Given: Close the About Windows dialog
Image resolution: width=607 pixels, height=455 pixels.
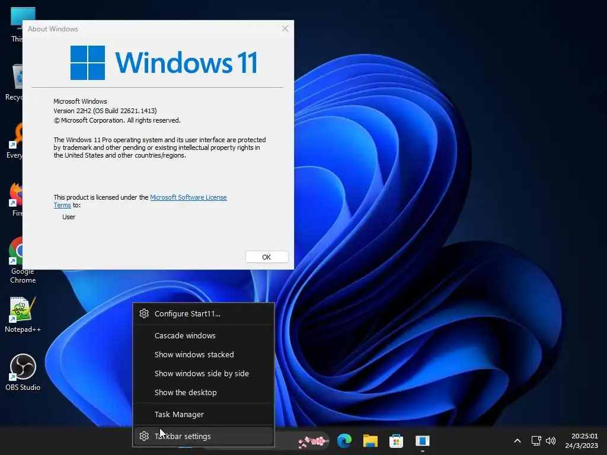Looking at the screenshot, I should (285, 28).
